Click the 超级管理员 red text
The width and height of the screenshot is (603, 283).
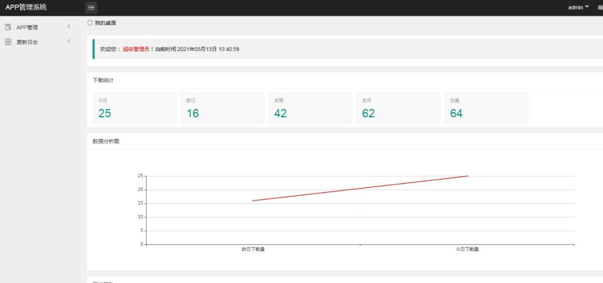tap(136, 50)
